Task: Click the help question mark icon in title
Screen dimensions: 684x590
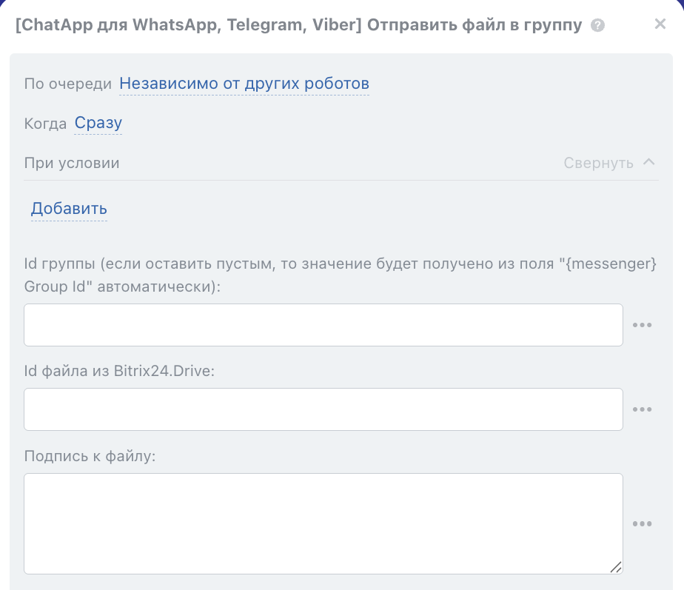Action: (598, 26)
